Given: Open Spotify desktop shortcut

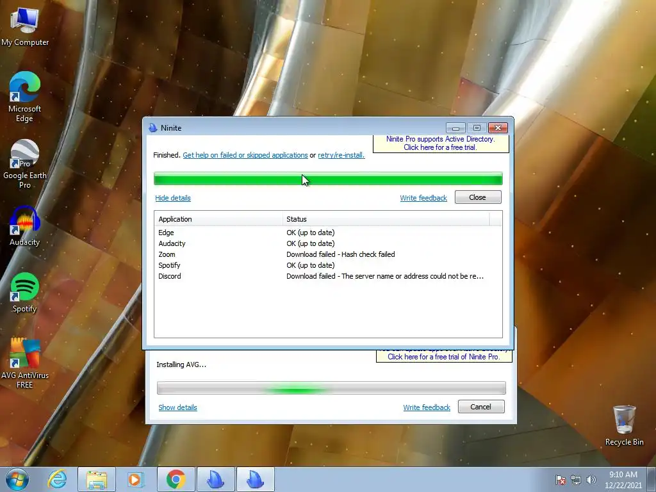Looking at the screenshot, I should (25, 292).
